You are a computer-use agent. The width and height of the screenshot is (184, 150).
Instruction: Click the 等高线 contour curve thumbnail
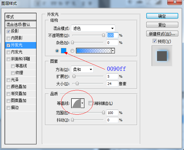pos(76,103)
